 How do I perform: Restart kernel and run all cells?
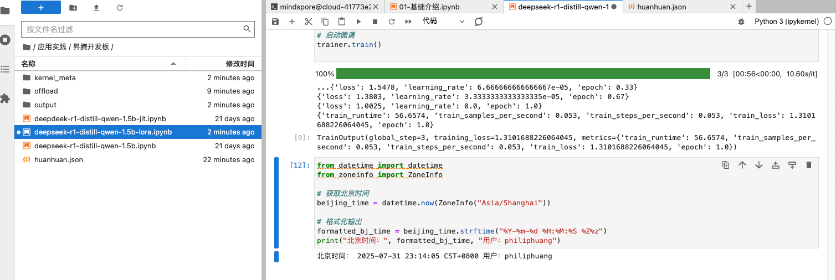tap(408, 22)
